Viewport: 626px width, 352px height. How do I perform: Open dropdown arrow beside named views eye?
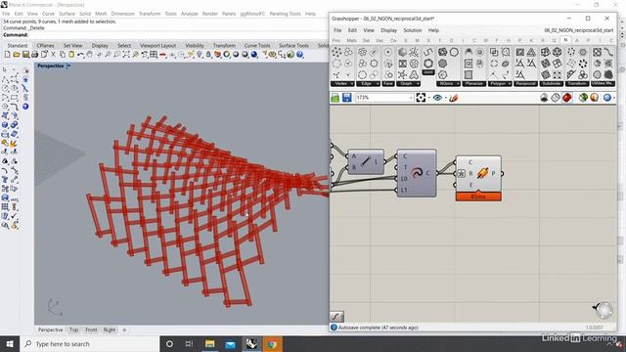tap(446, 98)
